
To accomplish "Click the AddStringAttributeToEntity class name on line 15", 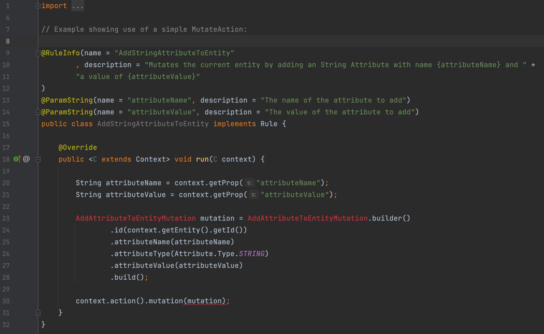I will point(153,124).
